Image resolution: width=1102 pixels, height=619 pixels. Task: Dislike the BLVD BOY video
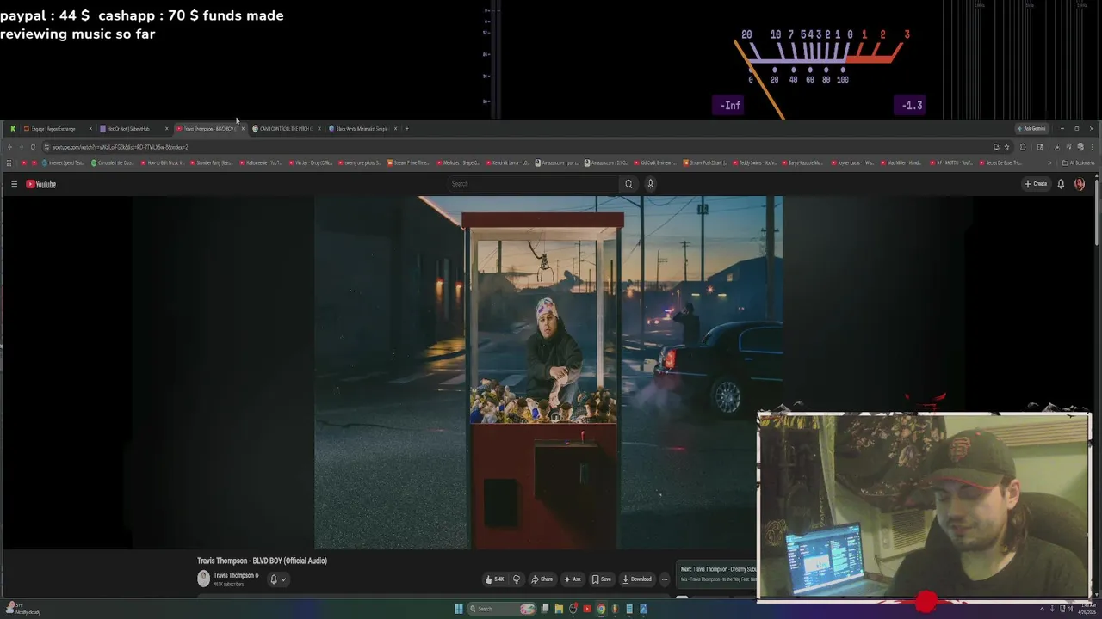(x=517, y=579)
